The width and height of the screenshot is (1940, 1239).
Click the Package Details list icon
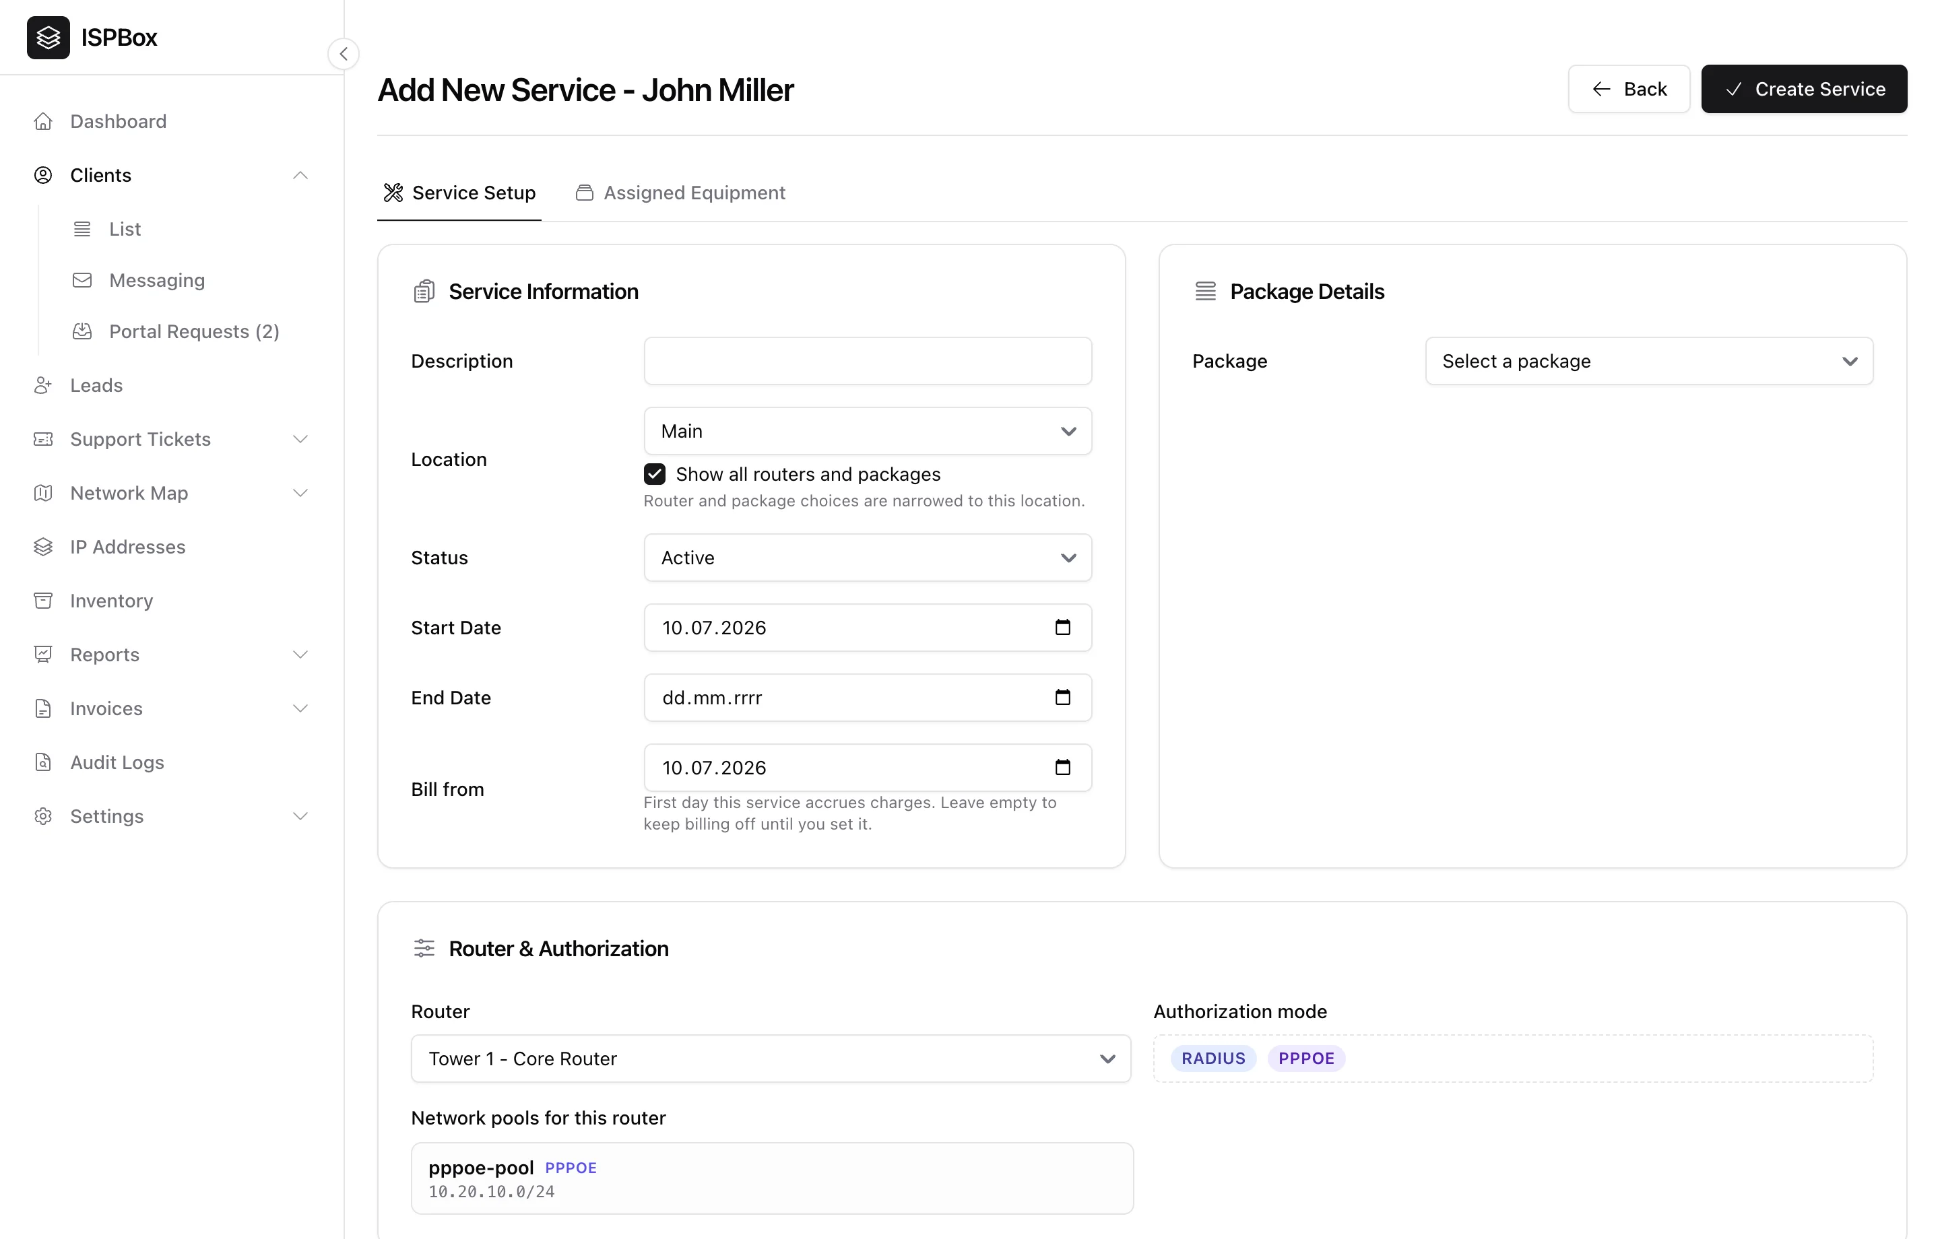click(1205, 292)
